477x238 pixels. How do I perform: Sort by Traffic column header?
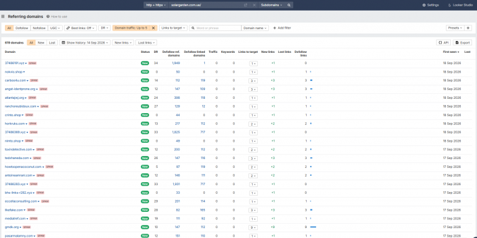(213, 52)
